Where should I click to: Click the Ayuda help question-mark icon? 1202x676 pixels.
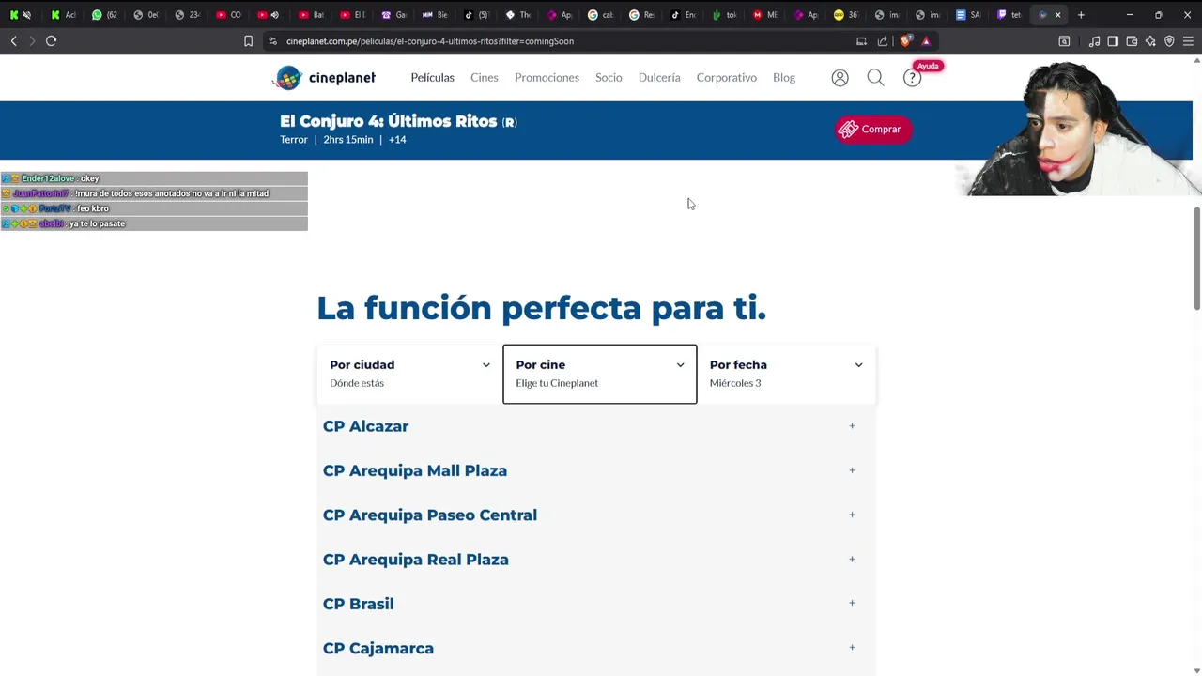912,78
